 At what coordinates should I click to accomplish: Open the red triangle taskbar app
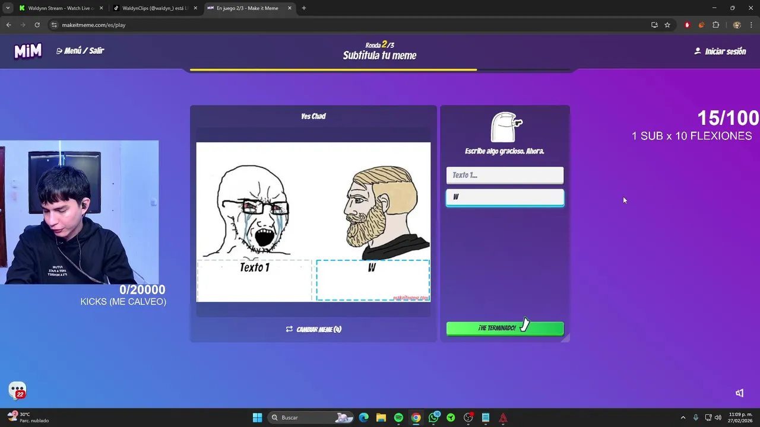(x=503, y=418)
